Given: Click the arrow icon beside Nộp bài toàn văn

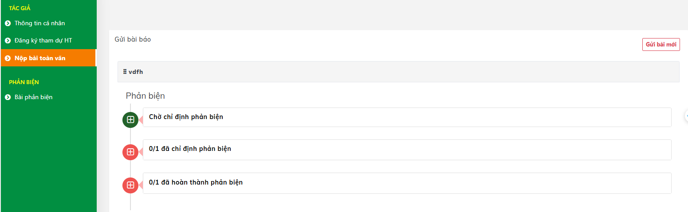Looking at the screenshot, I should (x=8, y=58).
